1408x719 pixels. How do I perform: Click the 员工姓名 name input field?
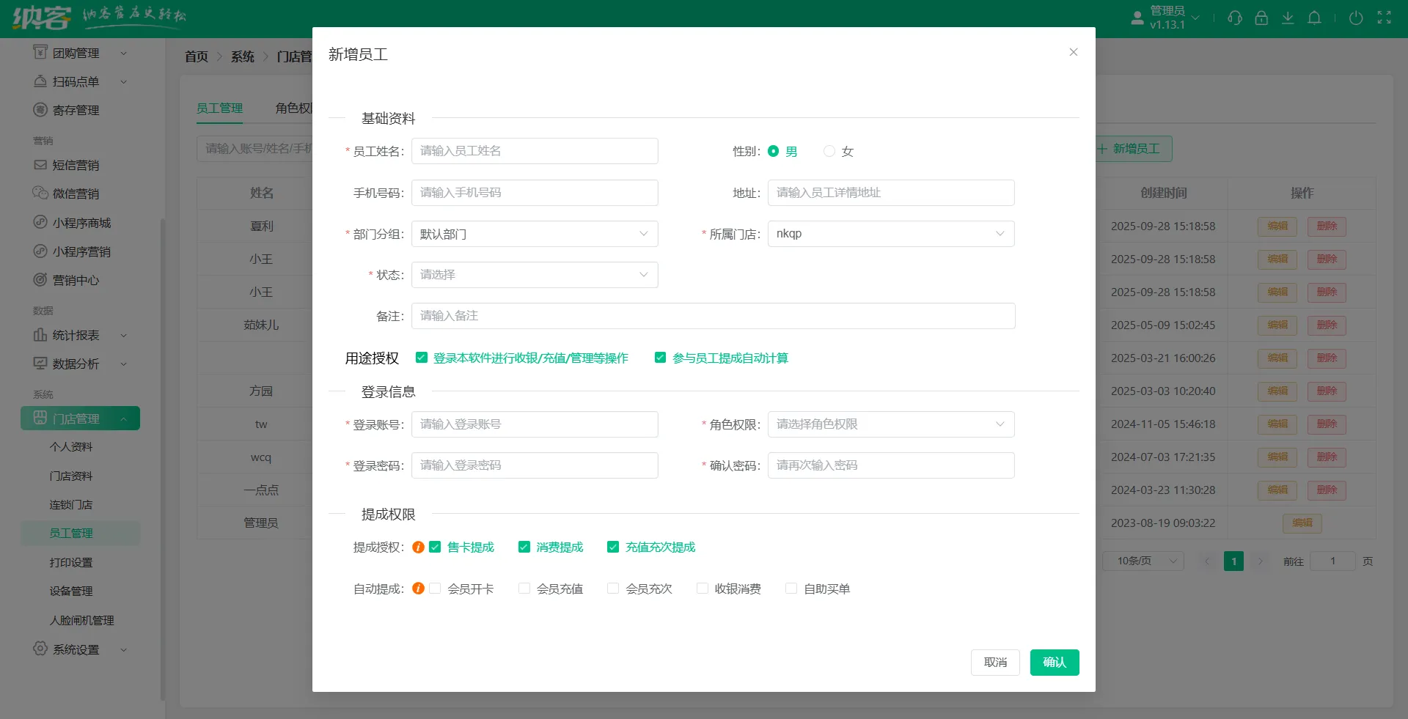(x=535, y=151)
